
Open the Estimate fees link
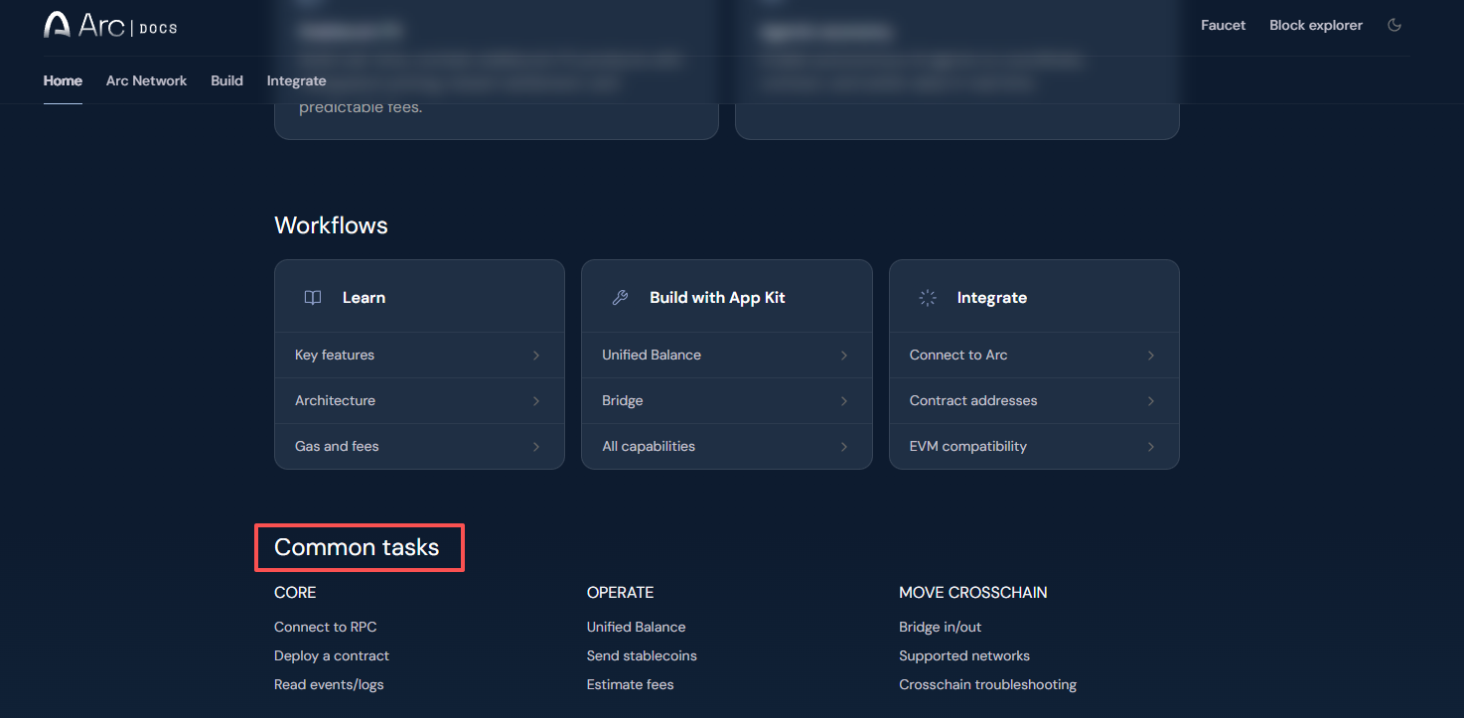coord(631,684)
